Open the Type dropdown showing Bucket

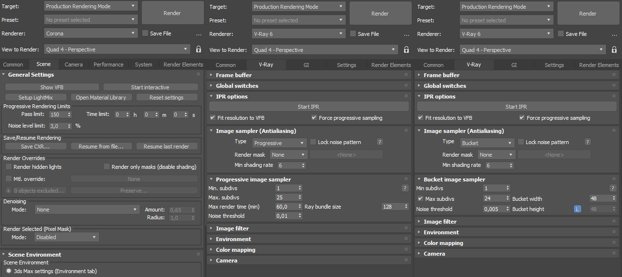[487, 143]
